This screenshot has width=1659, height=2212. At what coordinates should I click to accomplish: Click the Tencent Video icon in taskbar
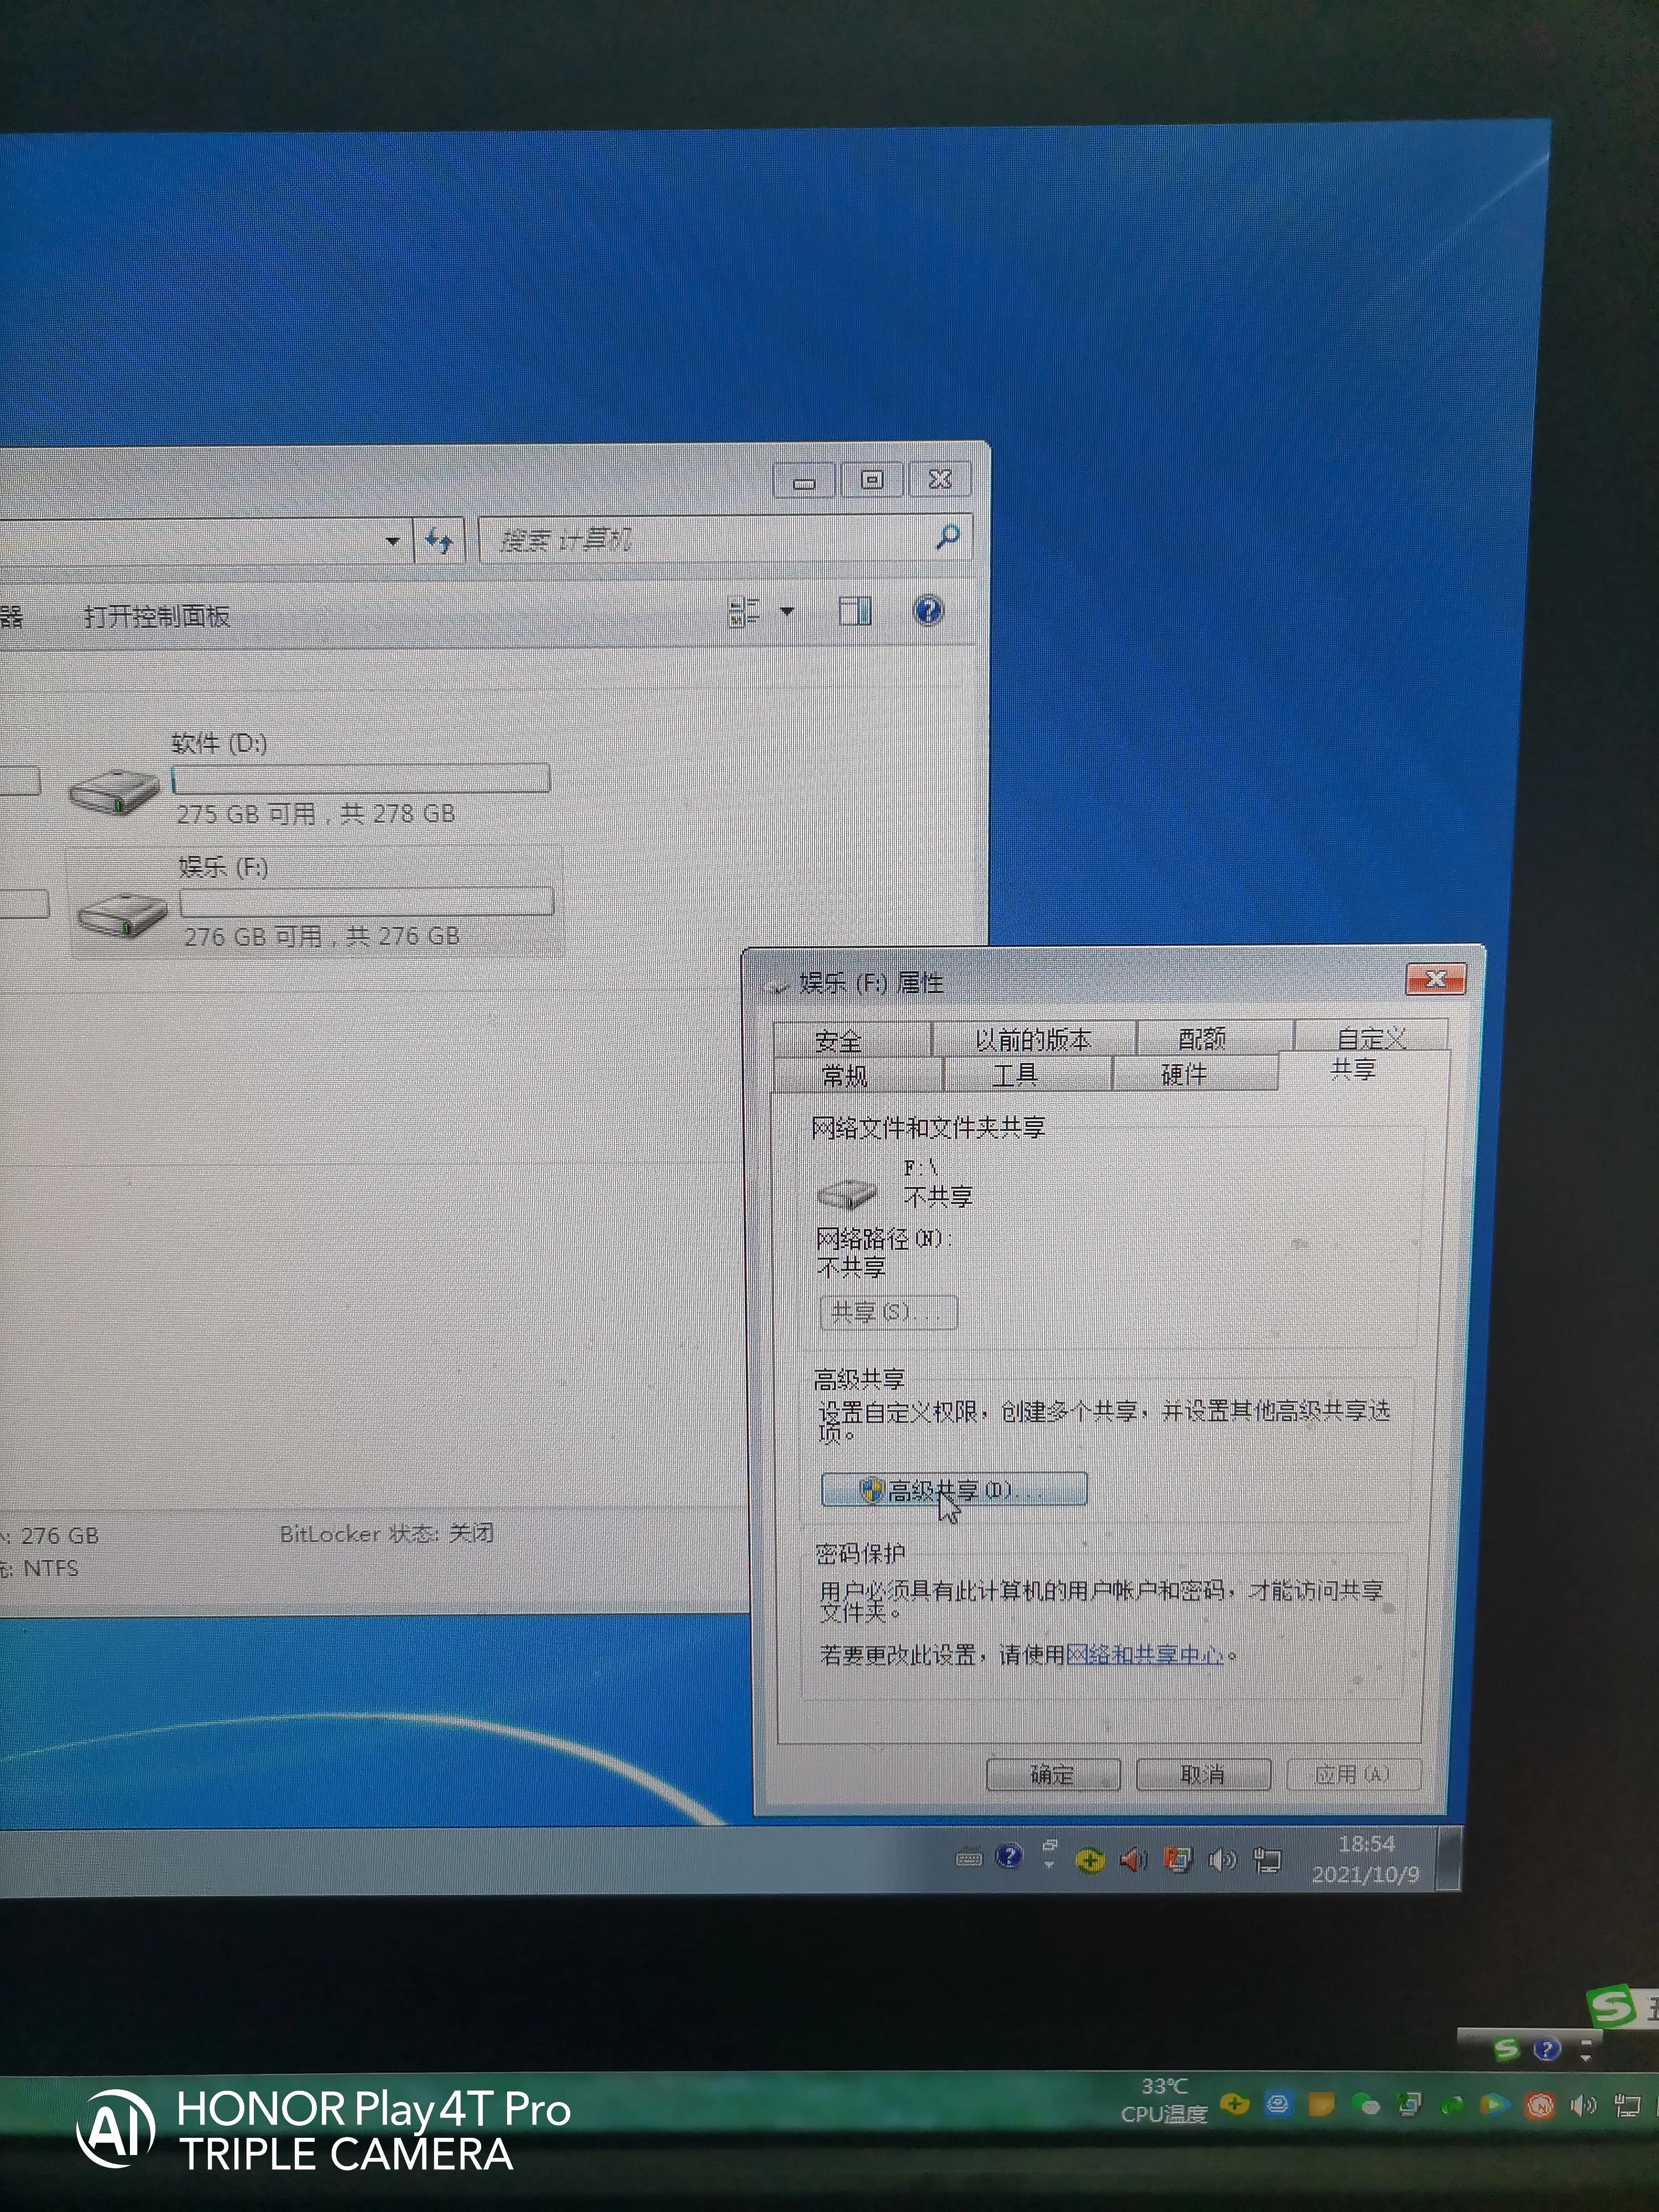coord(1495,2104)
